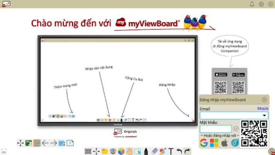Sign in with the blue leaf account icon
The width and height of the screenshot is (275, 155).
pyautogui.click(x=235, y=143)
